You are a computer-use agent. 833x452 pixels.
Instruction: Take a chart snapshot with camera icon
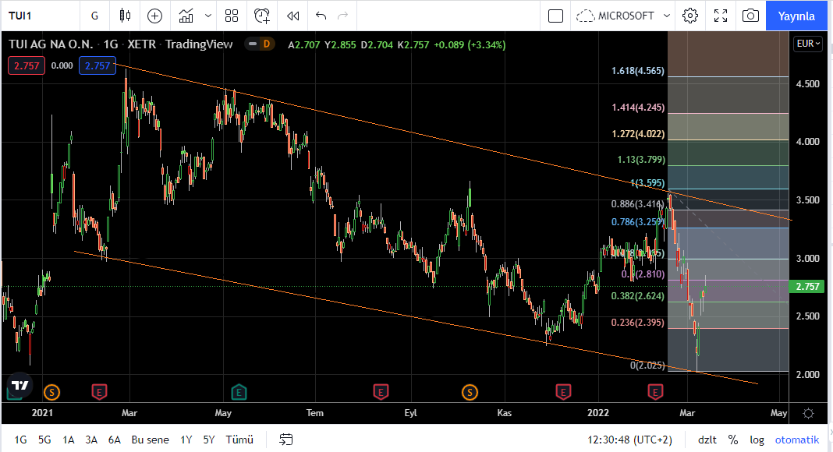750,16
